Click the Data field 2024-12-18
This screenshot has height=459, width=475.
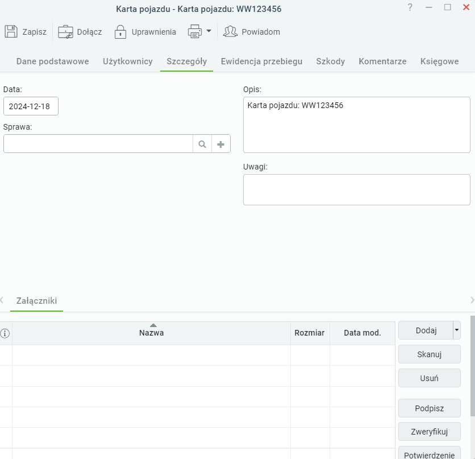pos(31,106)
